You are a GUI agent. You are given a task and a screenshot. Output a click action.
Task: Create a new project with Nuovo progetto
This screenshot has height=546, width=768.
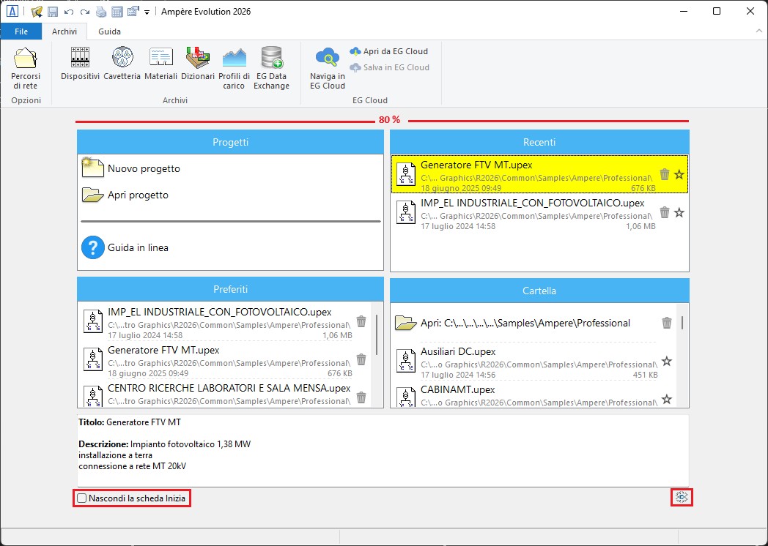coord(131,168)
